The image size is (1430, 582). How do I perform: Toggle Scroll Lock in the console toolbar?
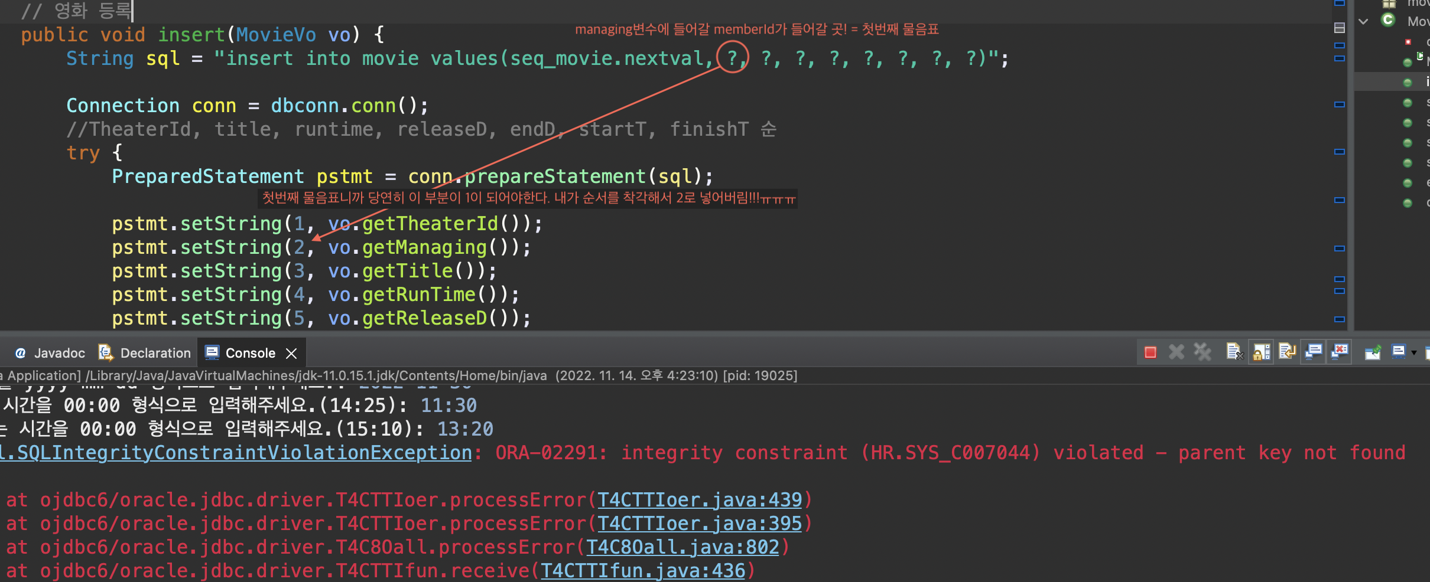pos(1261,352)
